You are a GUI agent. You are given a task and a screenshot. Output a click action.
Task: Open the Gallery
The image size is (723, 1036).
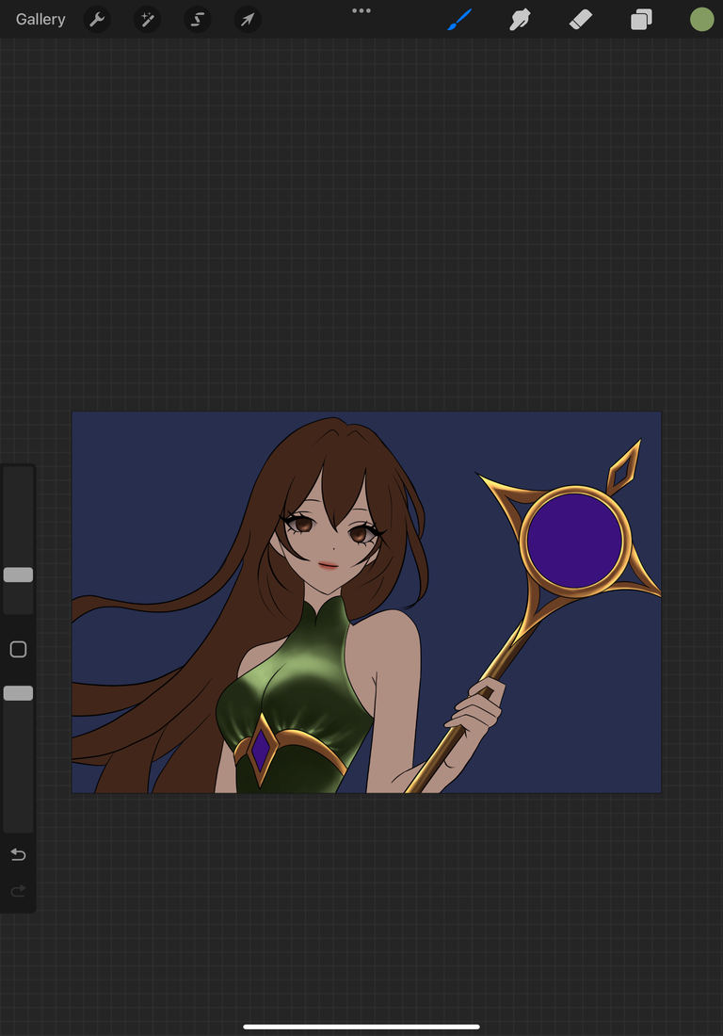pyautogui.click(x=40, y=19)
